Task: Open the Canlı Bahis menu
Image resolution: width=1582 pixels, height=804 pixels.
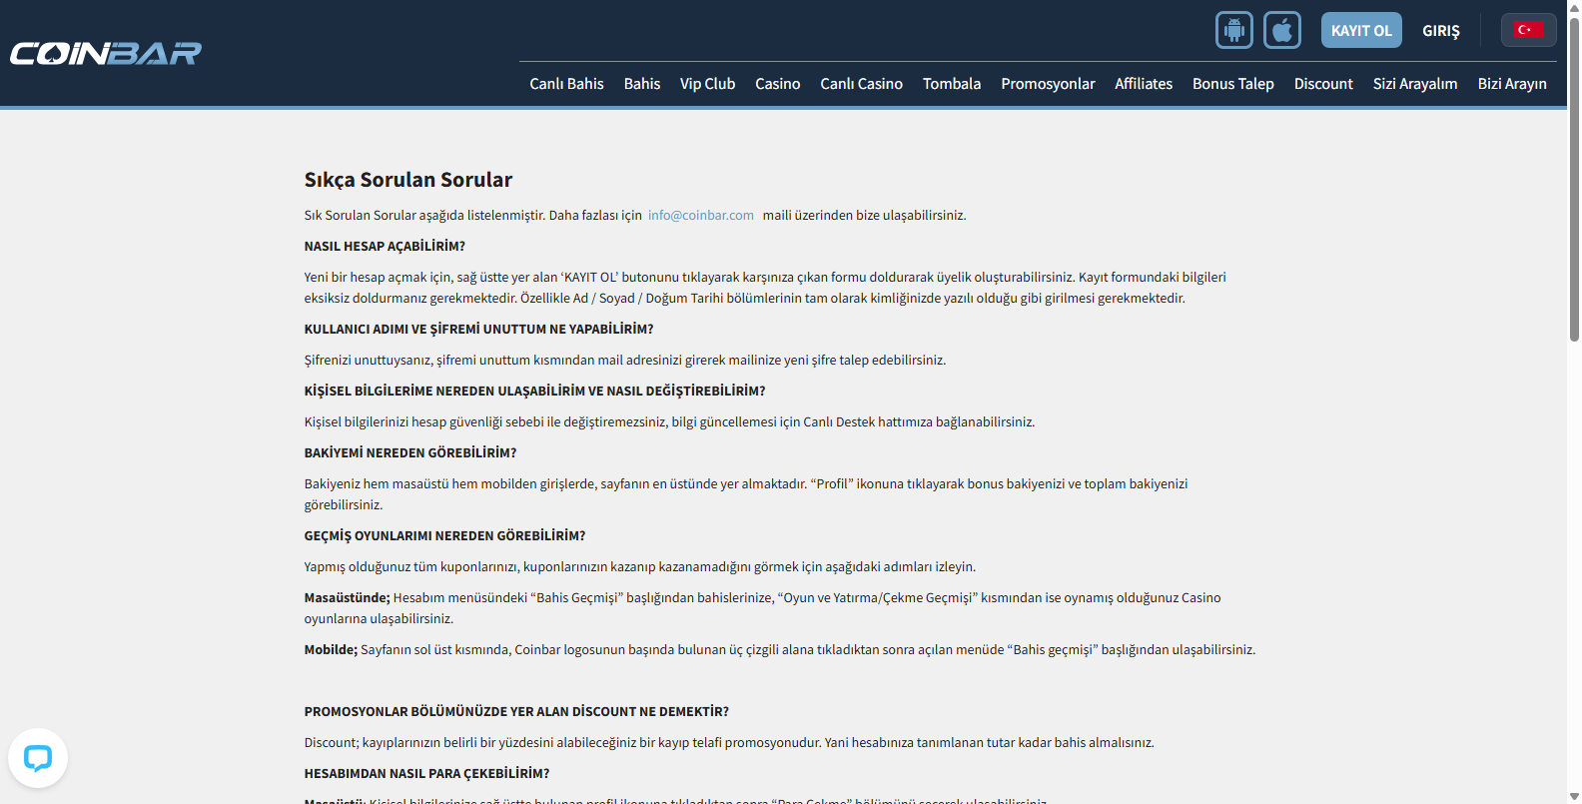Action: pyautogui.click(x=566, y=84)
